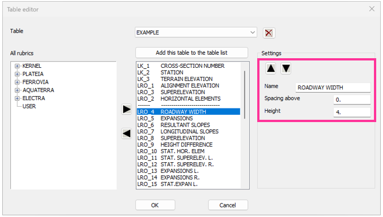Screen dimensions: 383x217
Task: Select LRO_8 SUPERELEVATION row
Action: [188, 138]
